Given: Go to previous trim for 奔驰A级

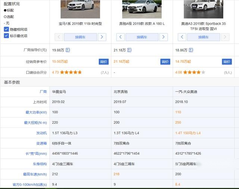Looking at the screenshot, I should (x=120, y=37).
